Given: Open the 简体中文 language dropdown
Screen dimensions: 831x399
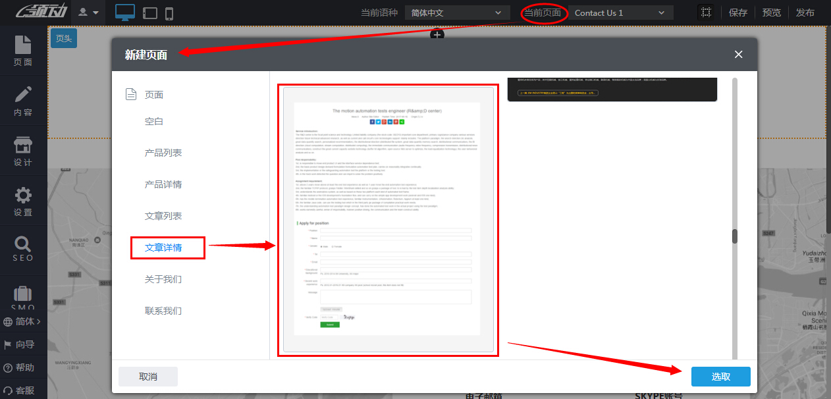Looking at the screenshot, I should tap(457, 13).
